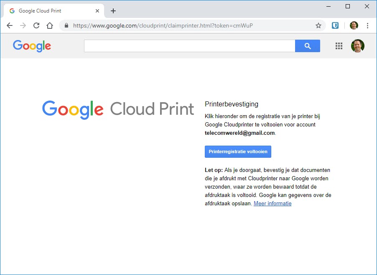Click the Google Cloud Print logo
377x275 pixels.
(118, 110)
